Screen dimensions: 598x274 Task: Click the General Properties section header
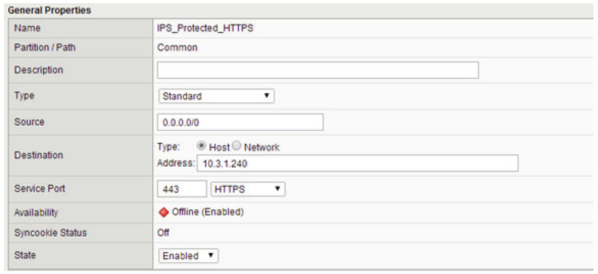[50, 10]
